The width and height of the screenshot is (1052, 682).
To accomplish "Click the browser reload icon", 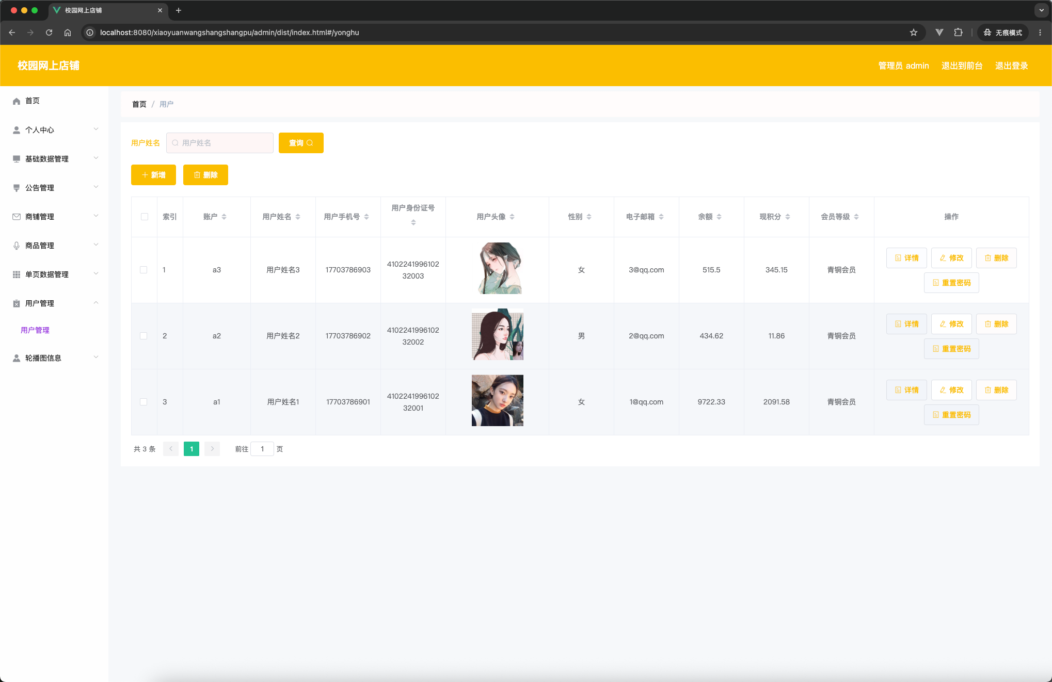I will click(49, 33).
